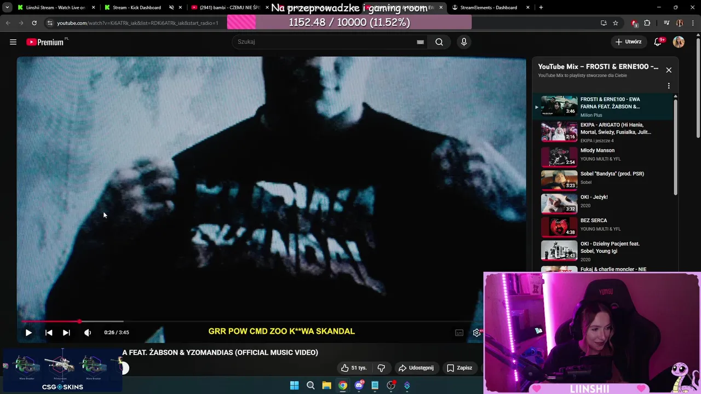
Task: Toggle video subtitles
Action: [459, 333]
